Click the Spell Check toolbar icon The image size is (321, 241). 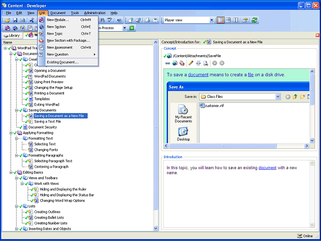point(110,20)
